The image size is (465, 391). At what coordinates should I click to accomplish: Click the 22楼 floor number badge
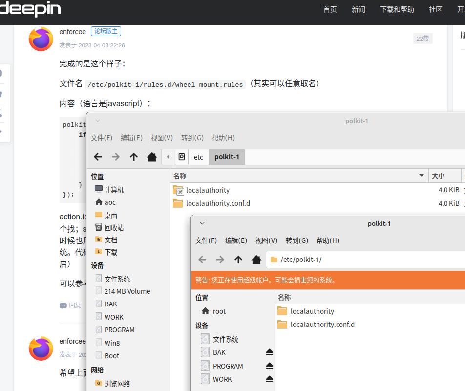(423, 39)
